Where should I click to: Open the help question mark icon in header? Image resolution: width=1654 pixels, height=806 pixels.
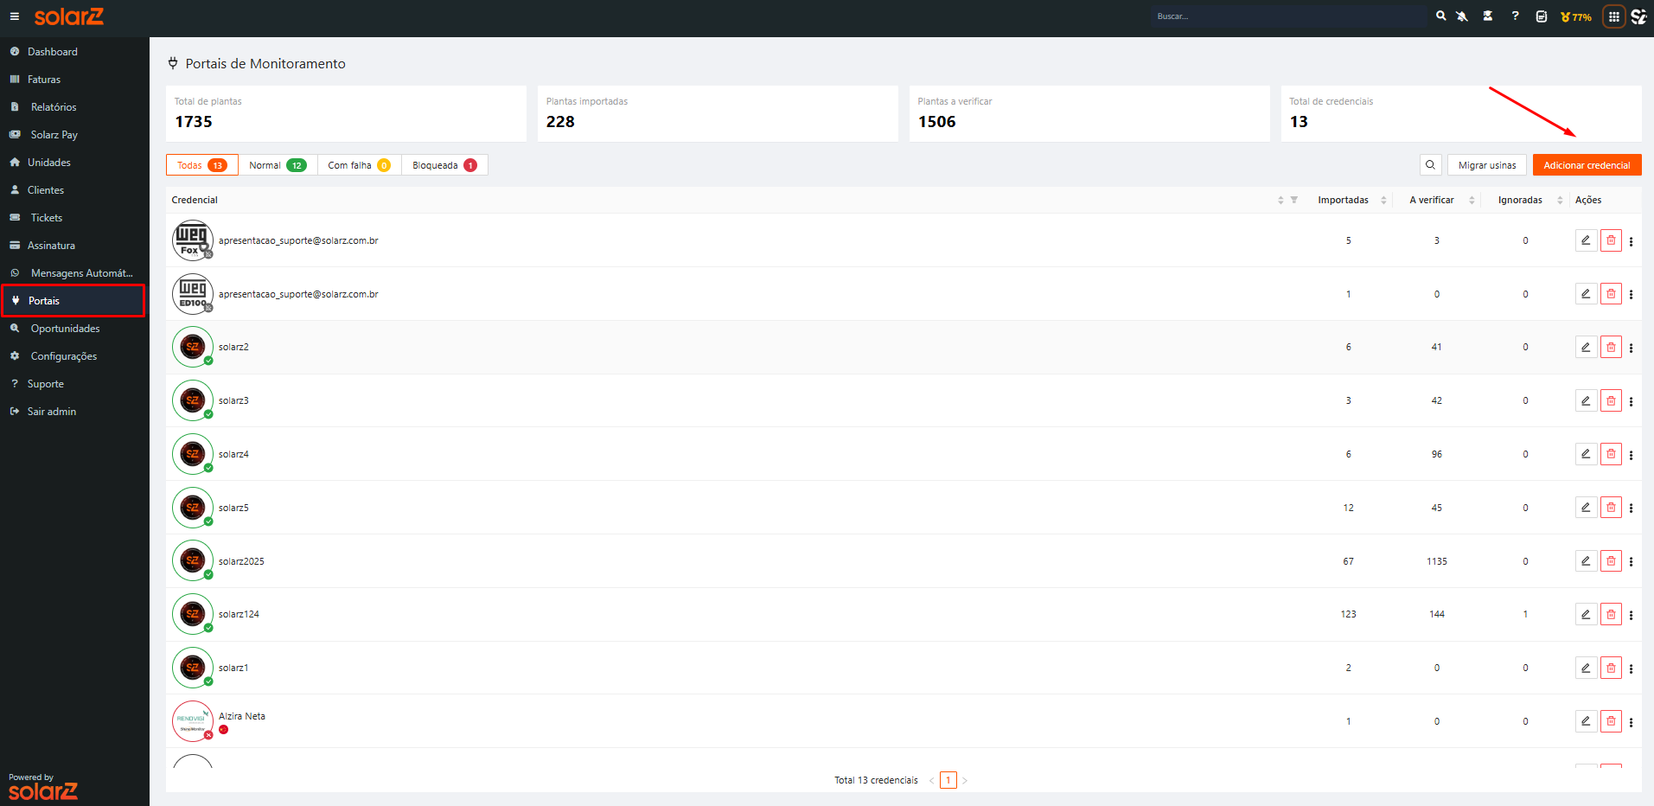[x=1515, y=16]
